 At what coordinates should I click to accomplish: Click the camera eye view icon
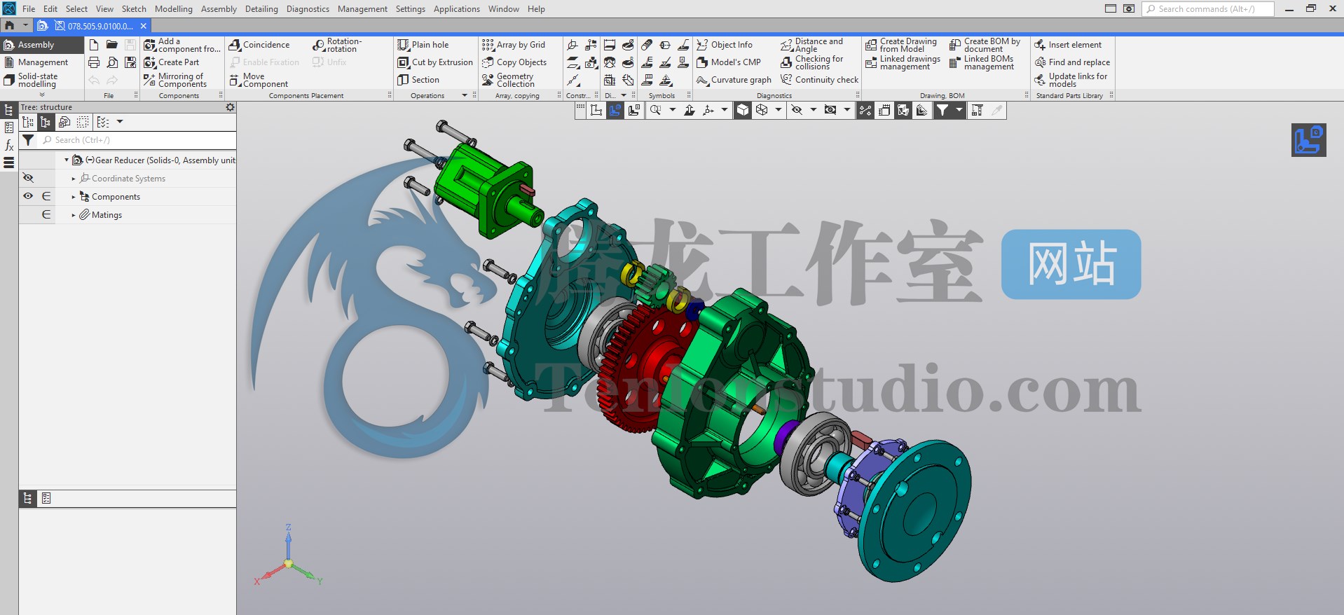point(830,110)
